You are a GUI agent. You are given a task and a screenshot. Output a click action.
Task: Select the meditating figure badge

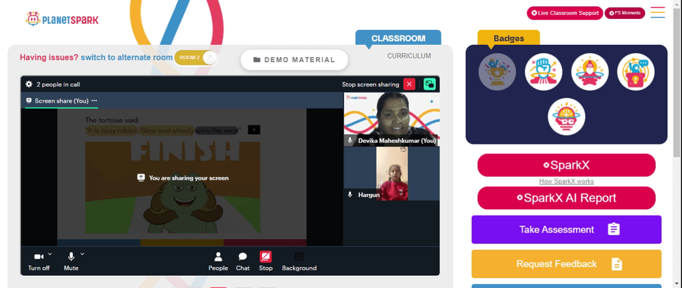coord(589,71)
